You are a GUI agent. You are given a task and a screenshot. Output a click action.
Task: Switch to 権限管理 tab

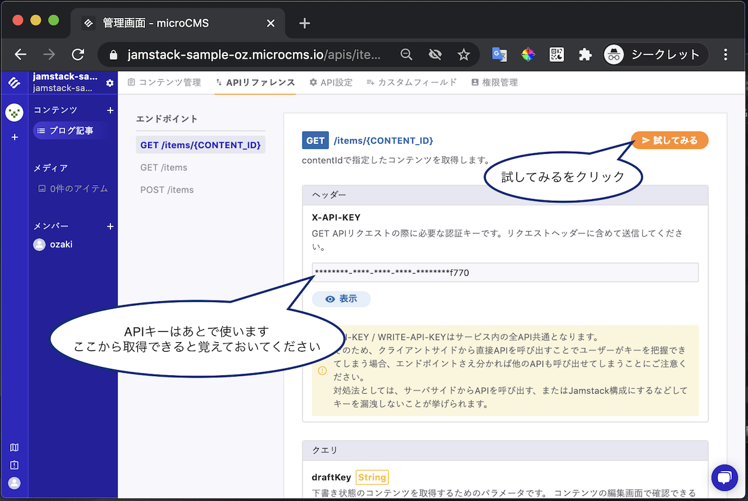tap(495, 82)
